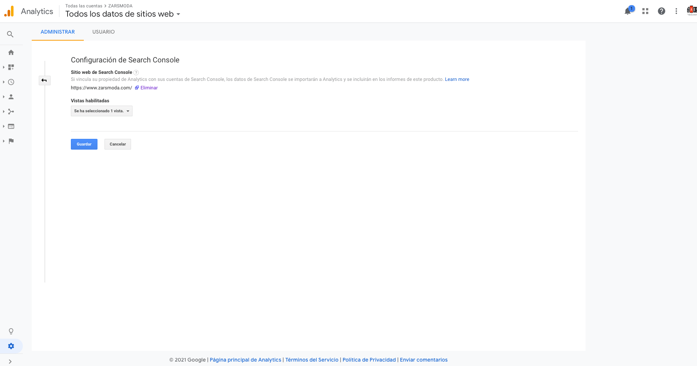
Task: Expand the Conversions section arrow
Action: pos(4,141)
